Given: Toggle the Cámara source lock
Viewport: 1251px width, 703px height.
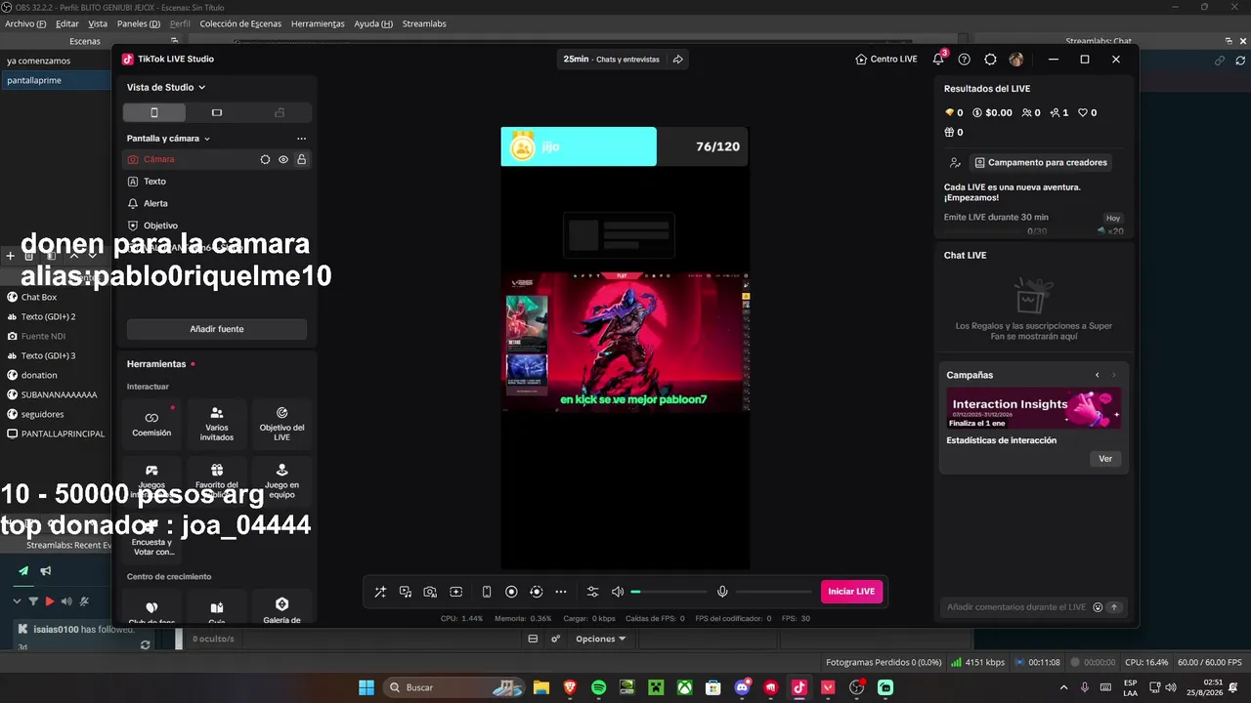Looking at the screenshot, I should pos(302,159).
